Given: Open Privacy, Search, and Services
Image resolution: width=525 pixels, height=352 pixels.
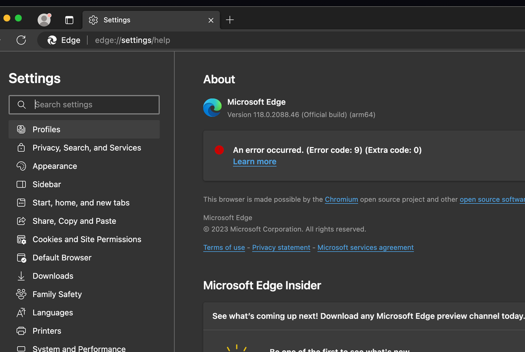Looking at the screenshot, I should click(x=84, y=148).
